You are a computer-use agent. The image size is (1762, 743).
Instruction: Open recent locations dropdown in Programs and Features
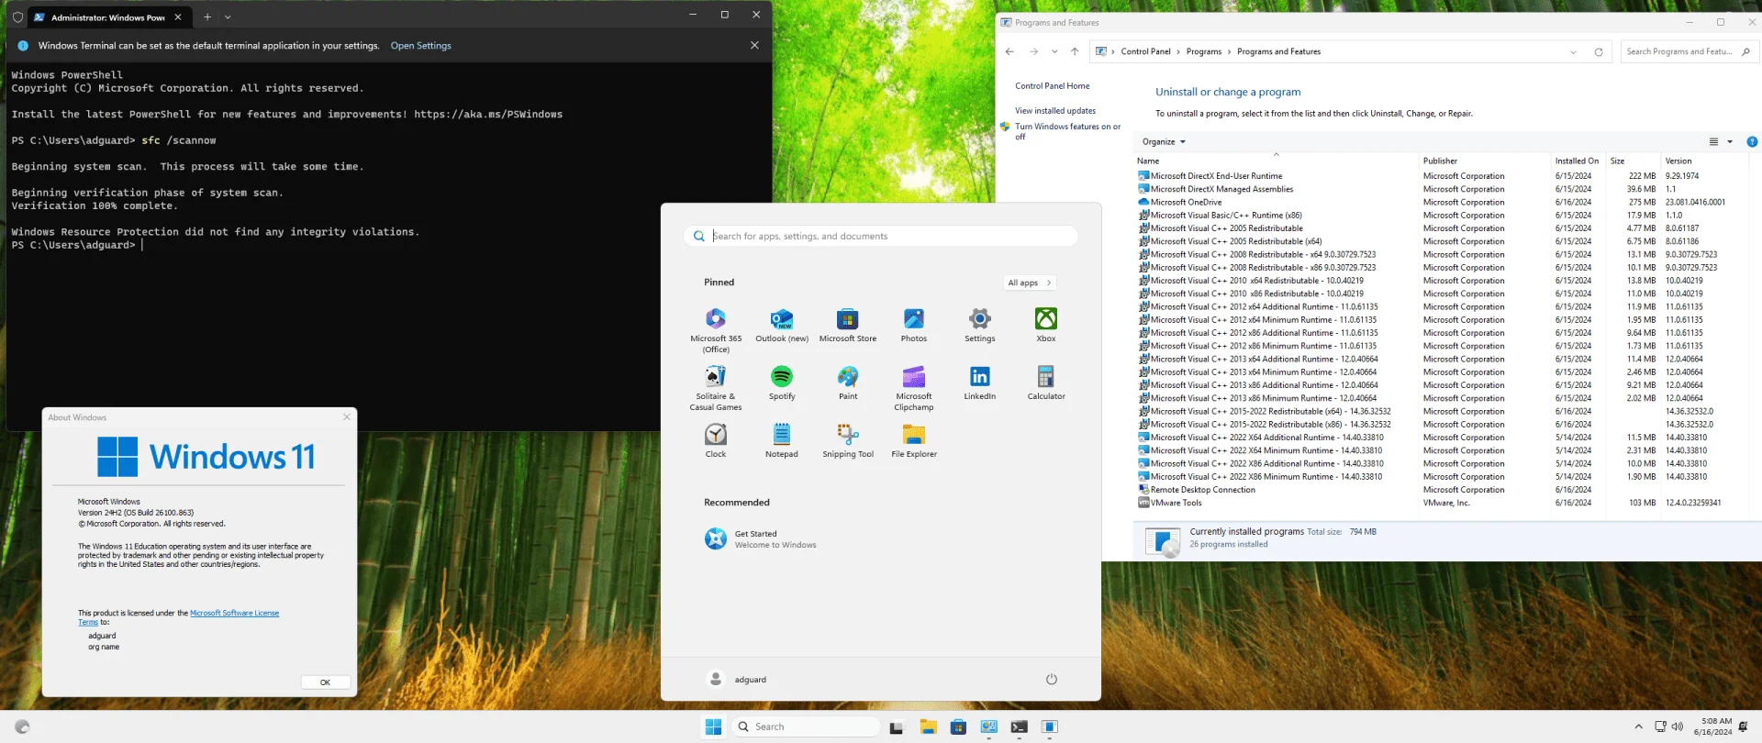[1054, 51]
